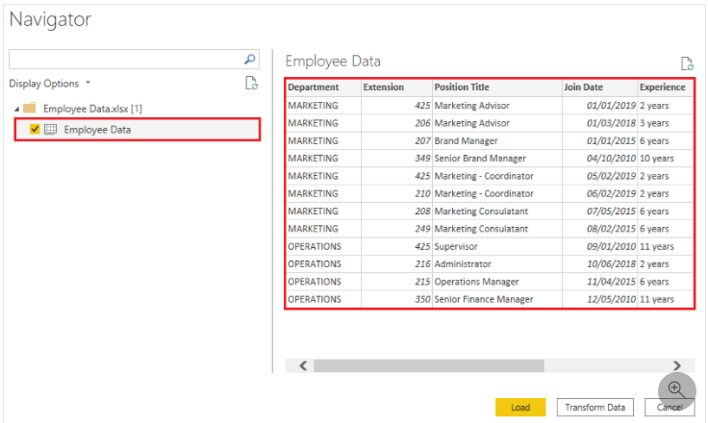Viewport: 708px width, 423px height.
Task: Click the Transform Data button
Action: pyautogui.click(x=594, y=408)
